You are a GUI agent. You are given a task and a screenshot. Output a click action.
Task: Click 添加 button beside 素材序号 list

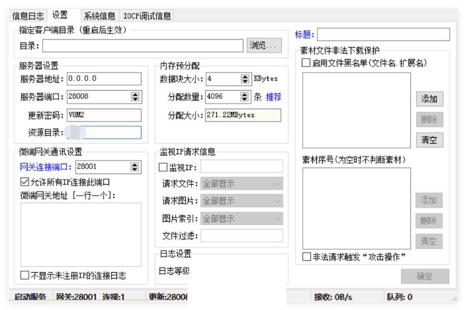click(429, 200)
